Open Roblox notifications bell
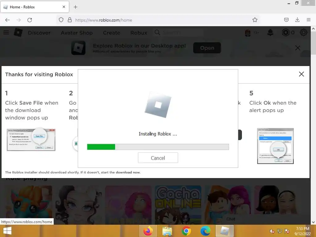 click(x=270, y=33)
